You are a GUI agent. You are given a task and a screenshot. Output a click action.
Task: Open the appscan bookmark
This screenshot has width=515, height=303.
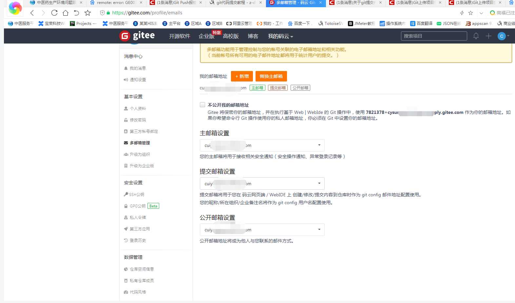479,24
